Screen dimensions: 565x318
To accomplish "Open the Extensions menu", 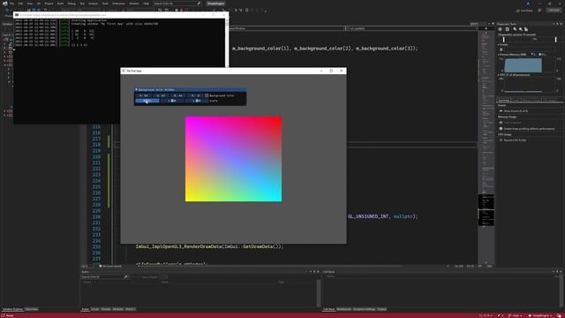I will pyautogui.click(x=118, y=4).
